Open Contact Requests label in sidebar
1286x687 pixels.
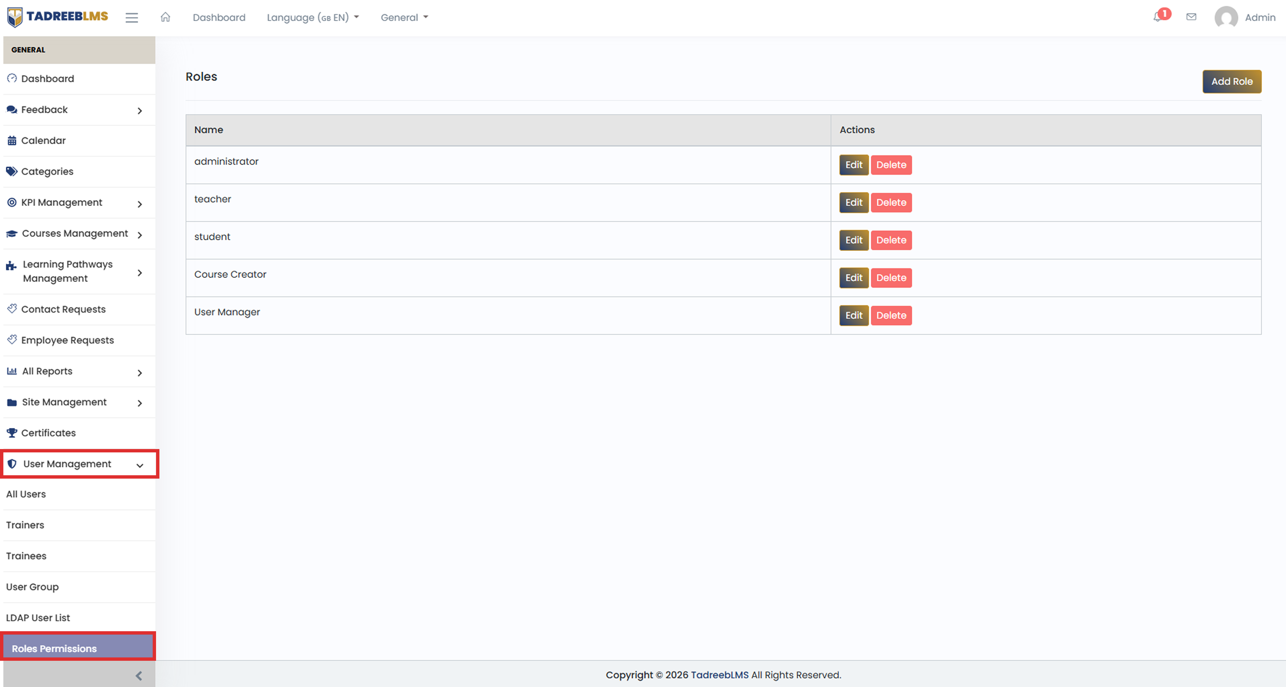tap(64, 309)
